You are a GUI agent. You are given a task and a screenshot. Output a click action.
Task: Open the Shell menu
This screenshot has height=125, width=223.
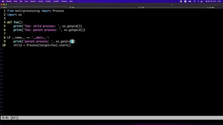pyautogui.click(x=15, y=1)
